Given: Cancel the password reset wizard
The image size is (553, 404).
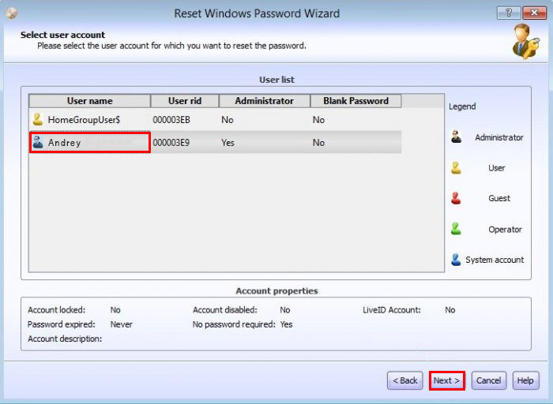Looking at the screenshot, I should (x=488, y=380).
